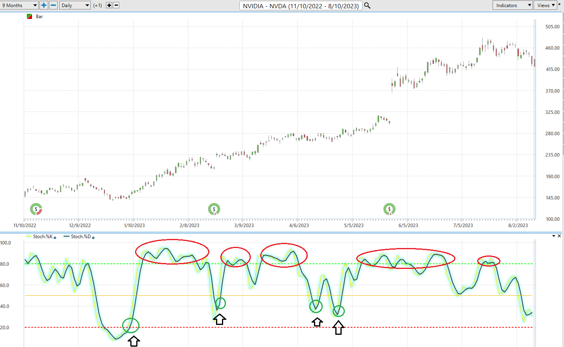Click the NVIDIA - NVDA symbol field

click(301, 6)
